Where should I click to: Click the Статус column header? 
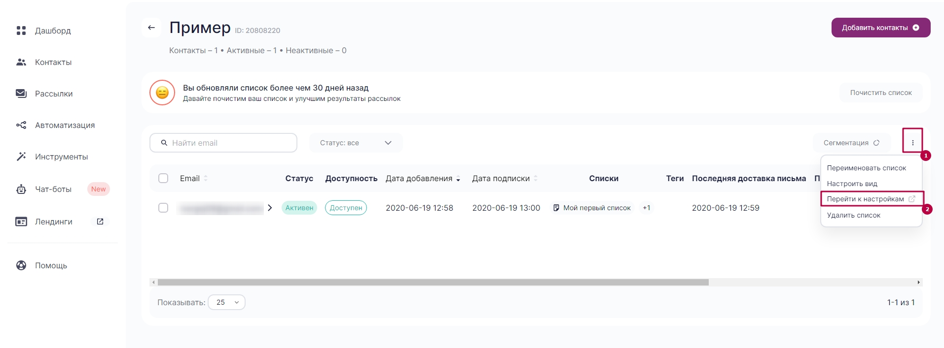(x=299, y=178)
